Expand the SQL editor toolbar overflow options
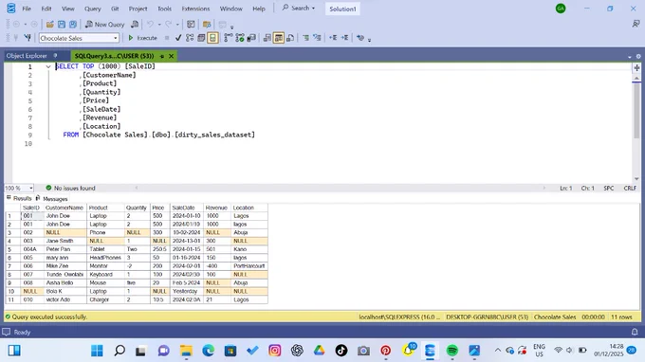Viewport: 645px width, 362px height. pyautogui.click(x=369, y=40)
